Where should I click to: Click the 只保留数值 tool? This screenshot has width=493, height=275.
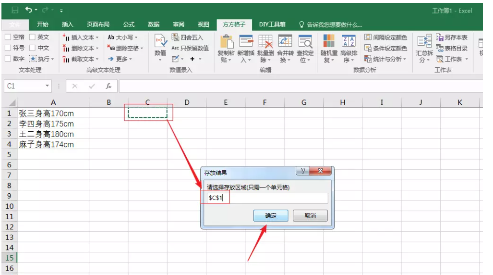point(190,48)
